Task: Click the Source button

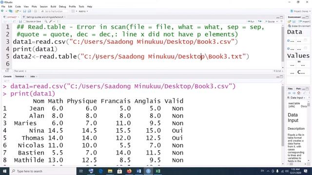Action: 270,21
